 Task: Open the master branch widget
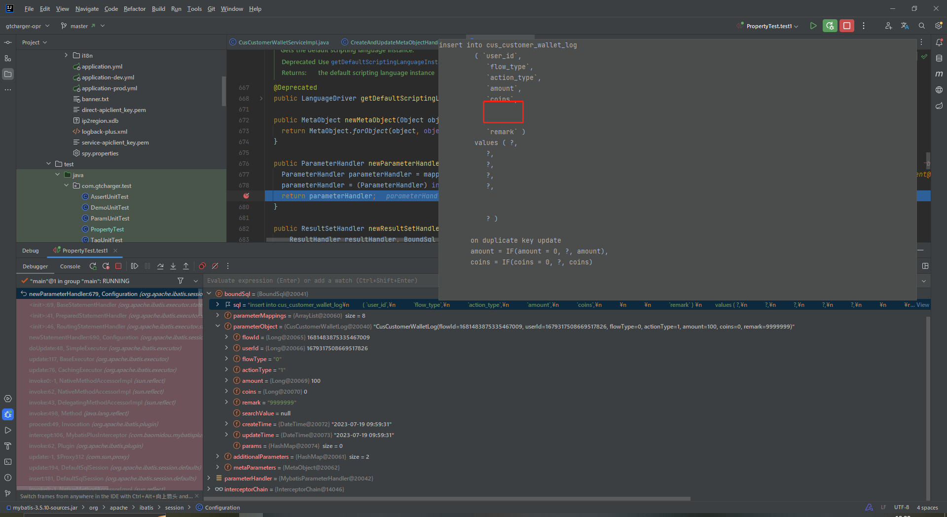click(79, 26)
